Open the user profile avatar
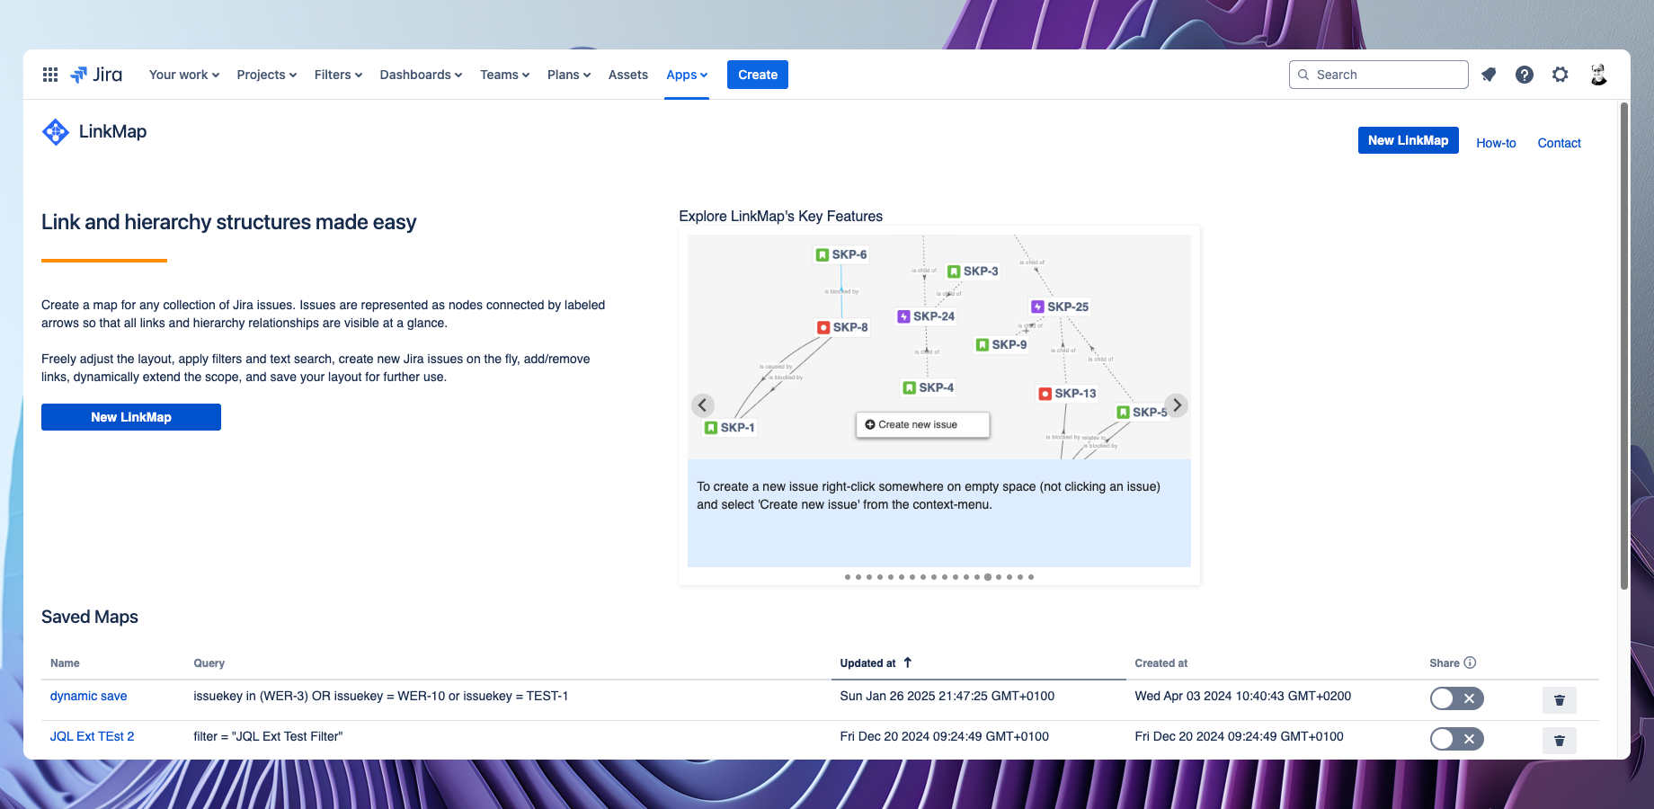 (1598, 75)
